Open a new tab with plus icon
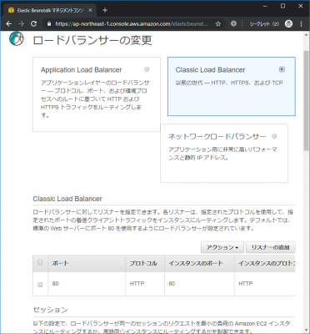Screen dimensions: 310x334 [105, 10]
